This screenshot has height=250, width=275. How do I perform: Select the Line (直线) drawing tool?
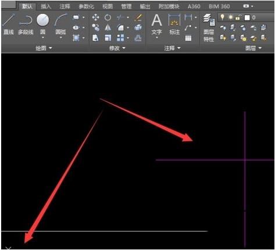(9, 24)
